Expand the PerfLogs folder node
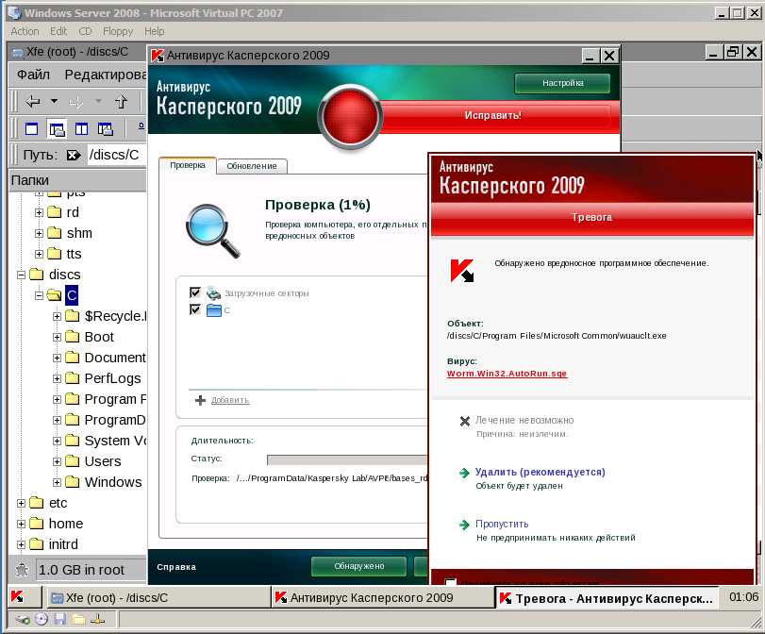 (58, 378)
